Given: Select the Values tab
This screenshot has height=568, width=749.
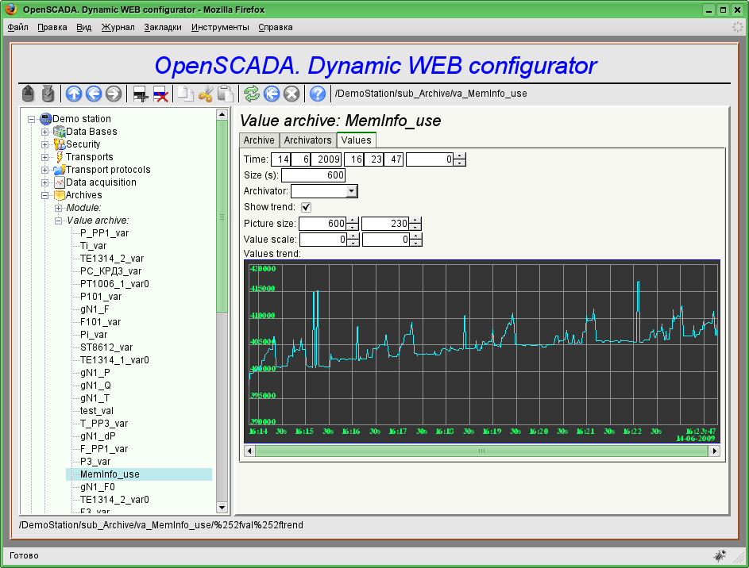Looking at the screenshot, I should tap(357, 140).
